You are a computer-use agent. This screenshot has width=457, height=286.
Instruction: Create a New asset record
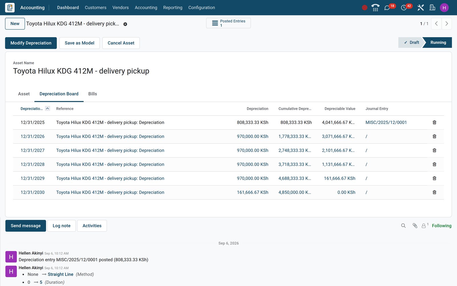(x=15, y=24)
